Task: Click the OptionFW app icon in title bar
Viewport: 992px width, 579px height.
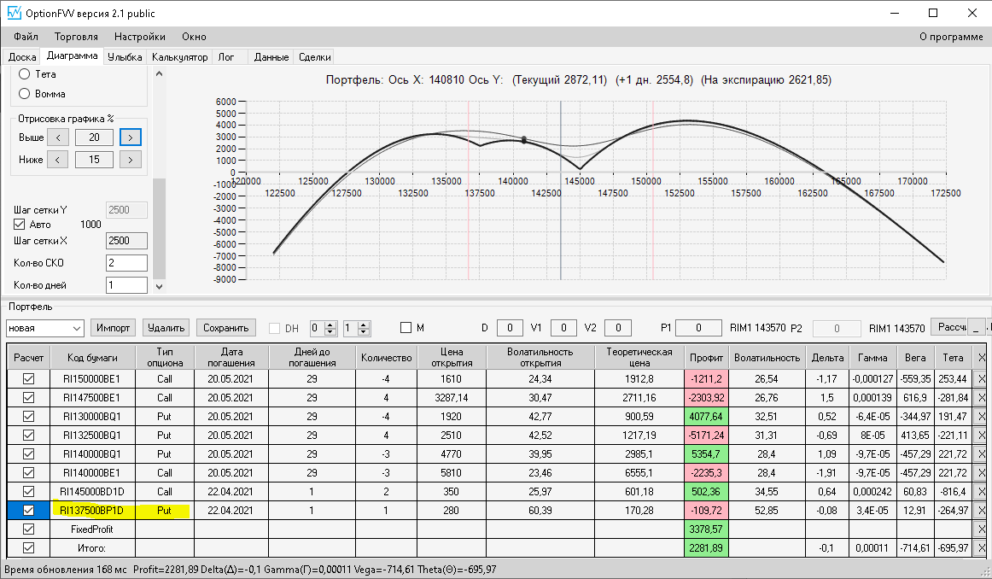Action: (x=14, y=13)
